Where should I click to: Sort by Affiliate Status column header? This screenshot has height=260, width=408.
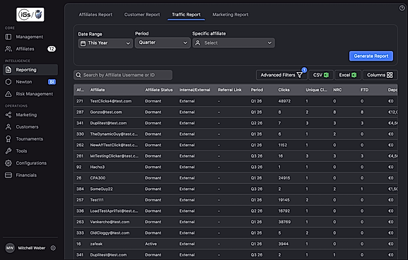tap(158, 90)
